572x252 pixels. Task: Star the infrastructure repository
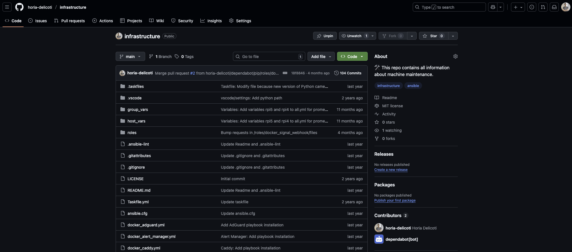point(433,36)
